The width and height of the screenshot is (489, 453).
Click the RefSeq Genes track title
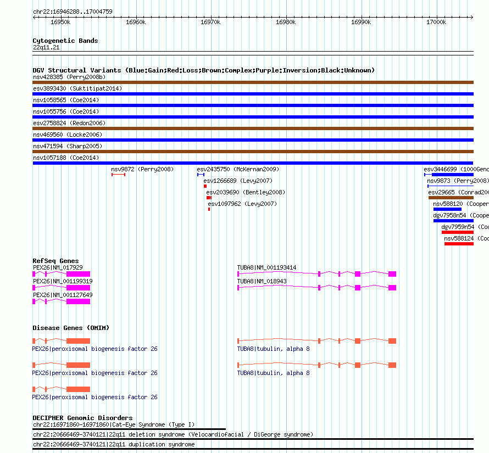[x=56, y=261]
